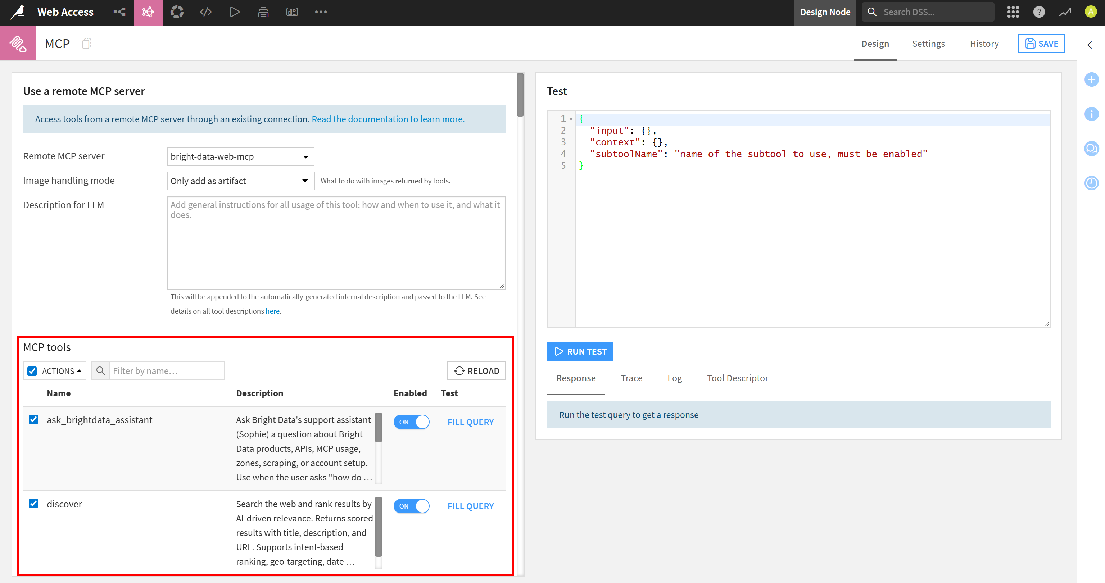The height and width of the screenshot is (583, 1105).
Task: Click the RUN TEST button
Action: (580, 351)
